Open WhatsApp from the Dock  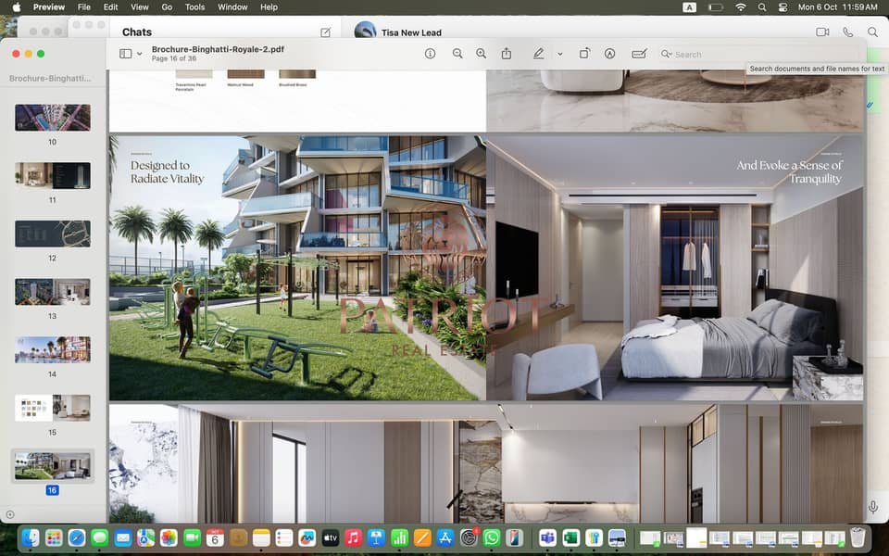pyautogui.click(x=491, y=537)
